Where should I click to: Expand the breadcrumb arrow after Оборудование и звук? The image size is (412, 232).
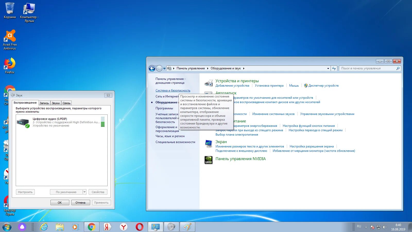click(244, 68)
